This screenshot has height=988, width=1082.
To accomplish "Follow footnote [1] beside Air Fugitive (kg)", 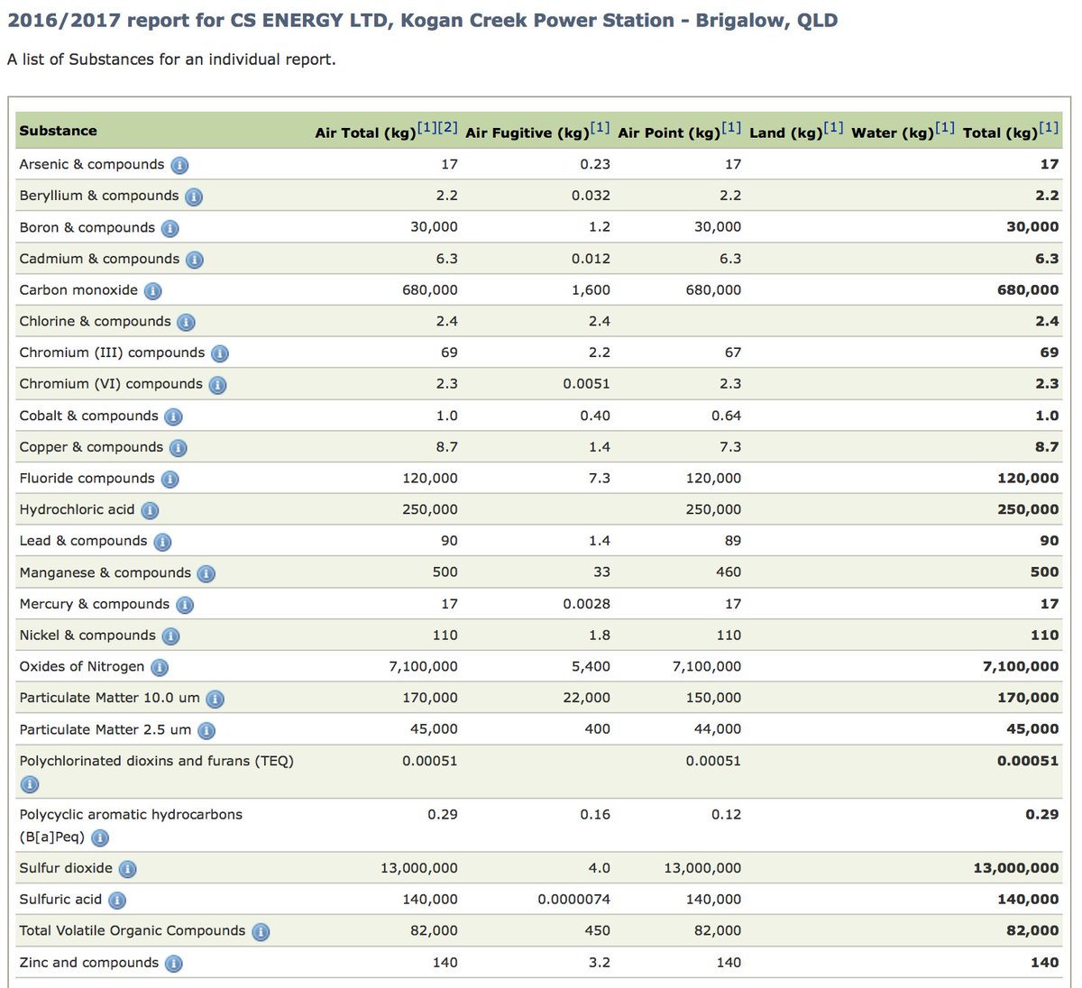I will click(x=601, y=127).
